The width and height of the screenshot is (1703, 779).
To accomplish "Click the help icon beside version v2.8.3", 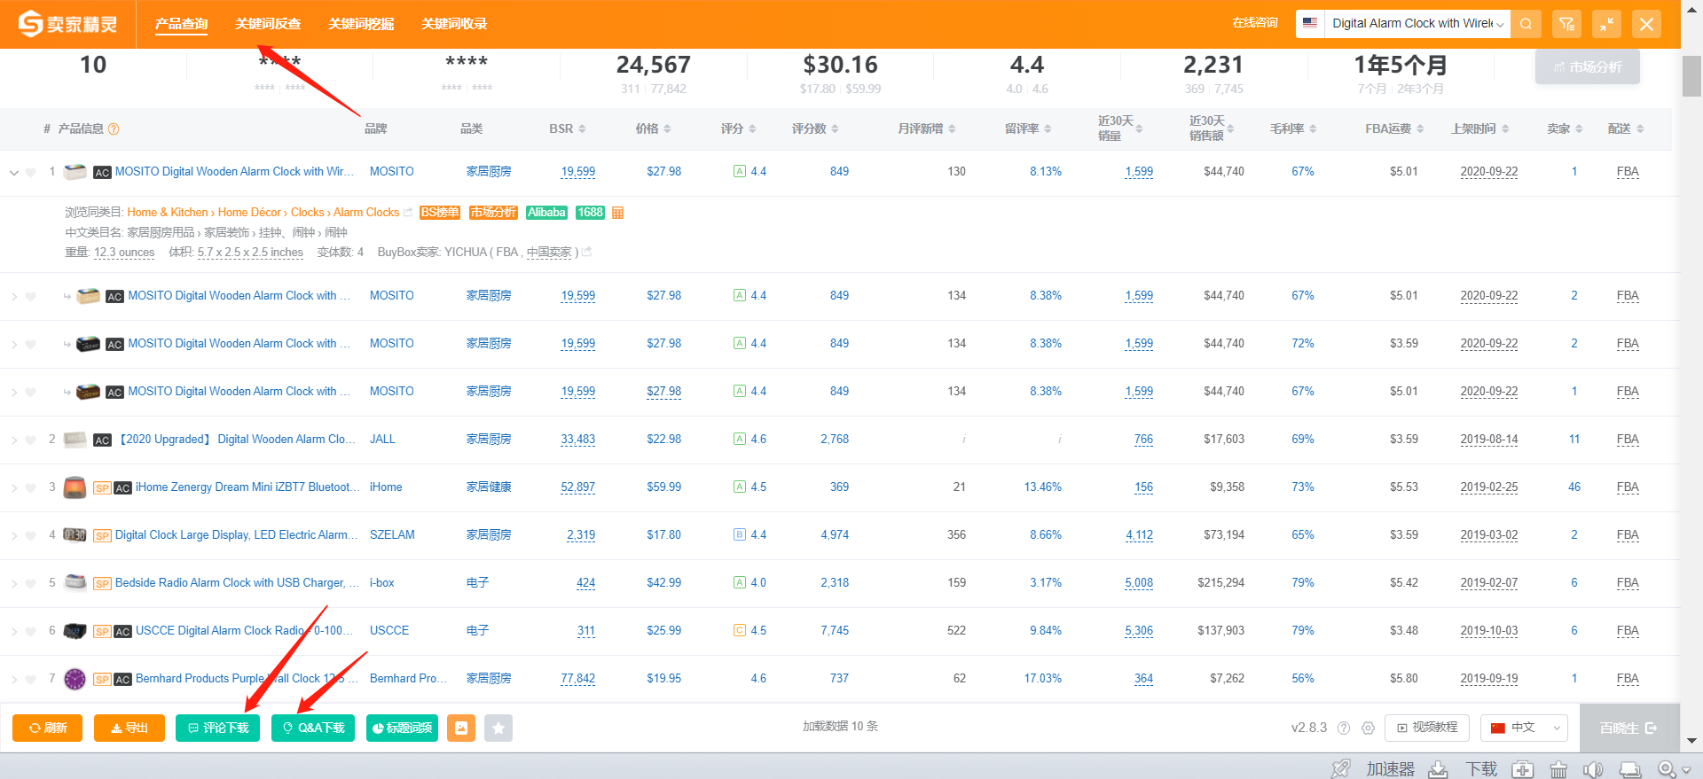I will click(1344, 728).
